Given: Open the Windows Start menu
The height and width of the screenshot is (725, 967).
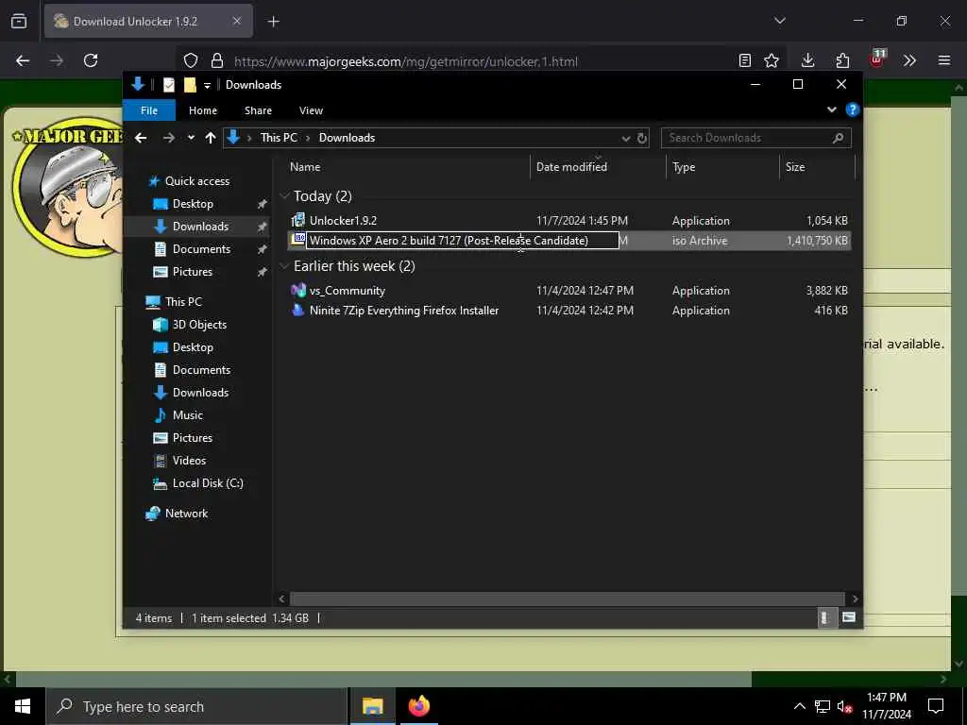Looking at the screenshot, I should click(23, 706).
